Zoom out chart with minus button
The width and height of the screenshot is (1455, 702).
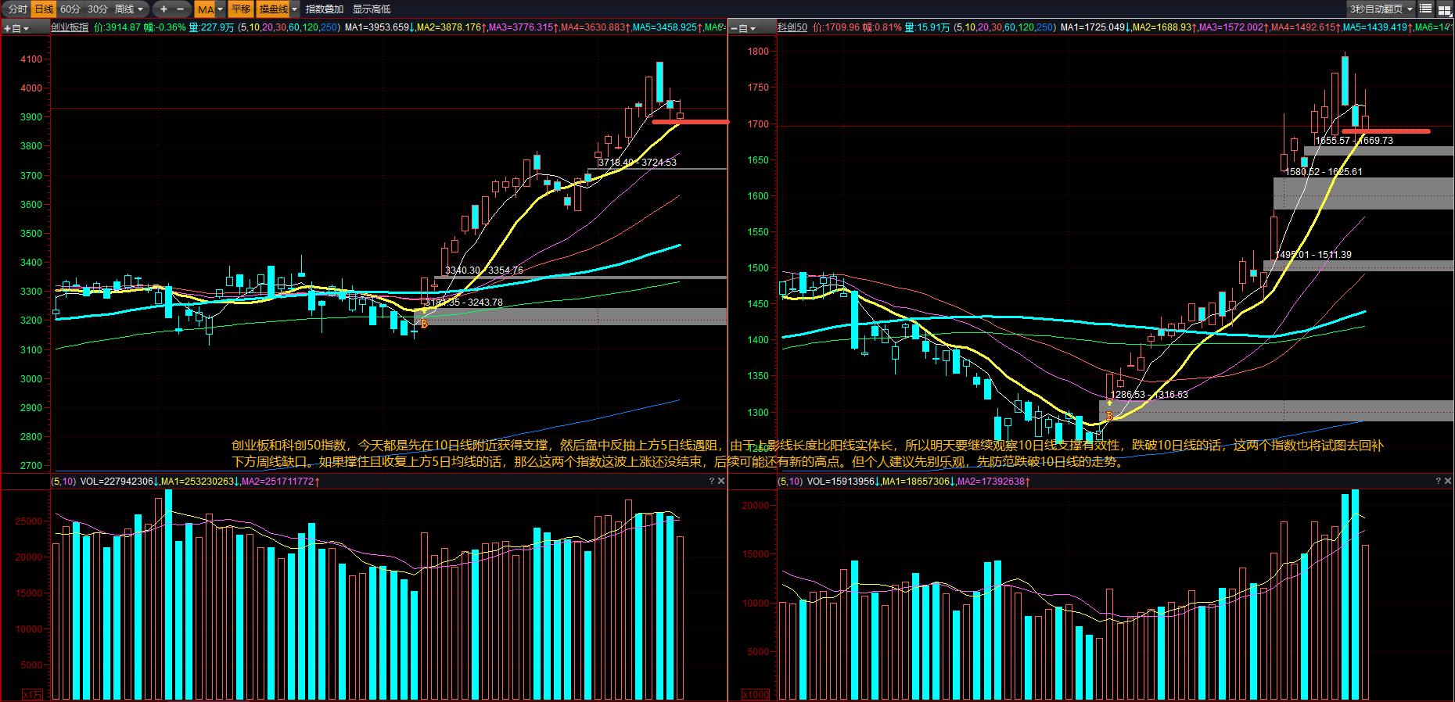pyautogui.click(x=181, y=9)
